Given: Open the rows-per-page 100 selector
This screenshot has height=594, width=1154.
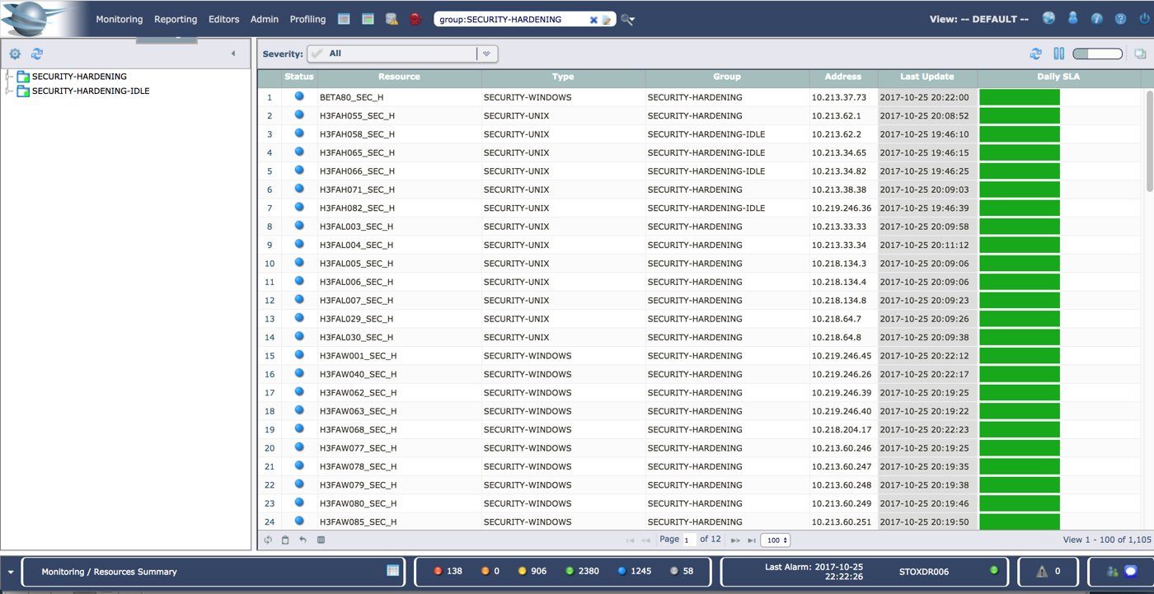Looking at the screenshot, I should (776, 540).
